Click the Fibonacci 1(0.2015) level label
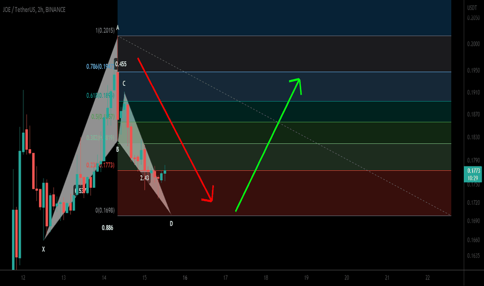 [x=105, y=30]
